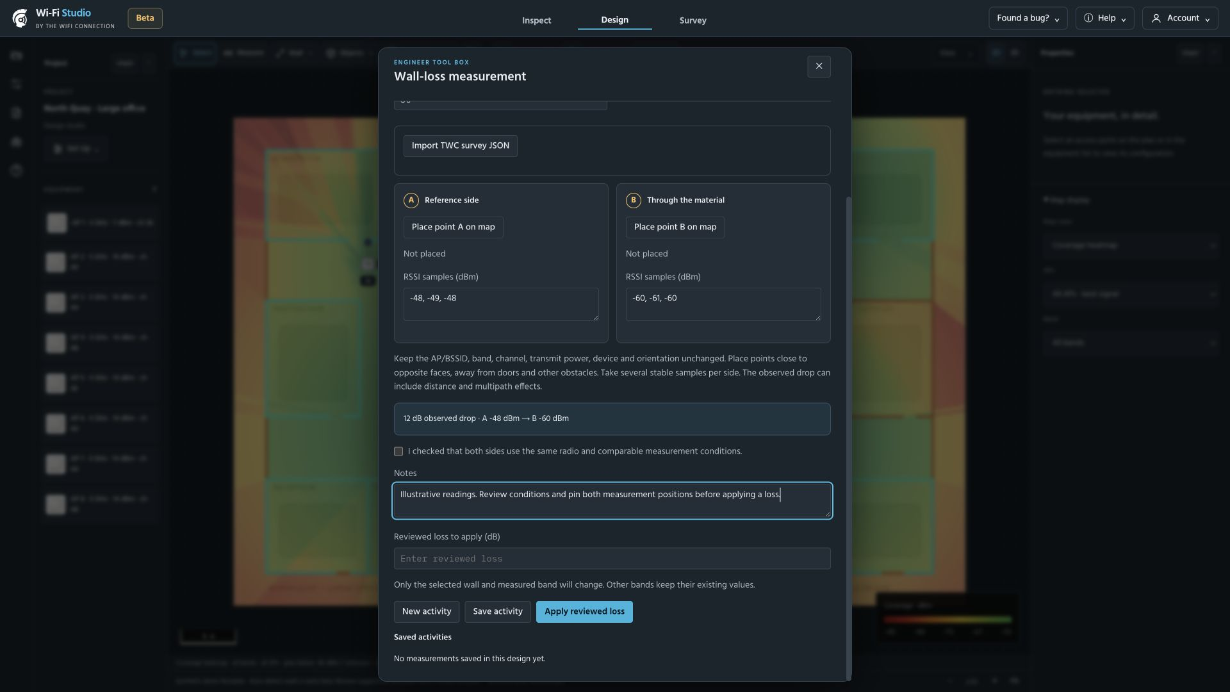Click the Reference side RSSI samples field
Image resolution: width=1230 pixels, height=692 pixels.
point(501,304)
